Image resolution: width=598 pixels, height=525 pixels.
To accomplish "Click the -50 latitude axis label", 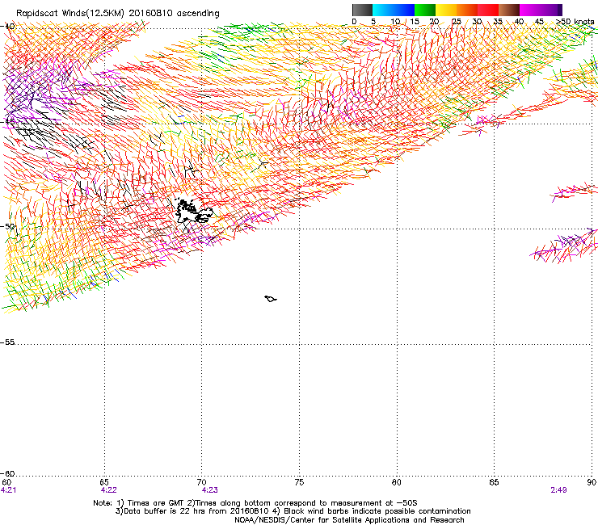I will tap(7, 226).
